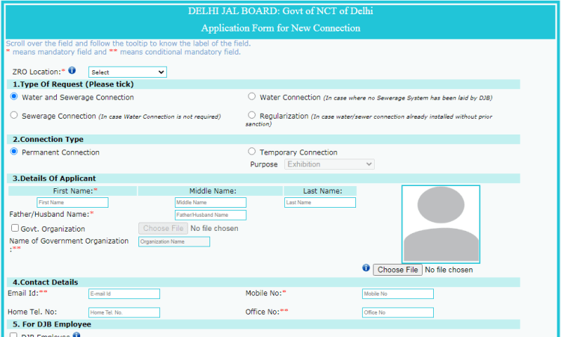The width and height of the screenshot is (561, 337).
Task: Click the 'Email Id:' label
Action: click(x=23, y=294)
